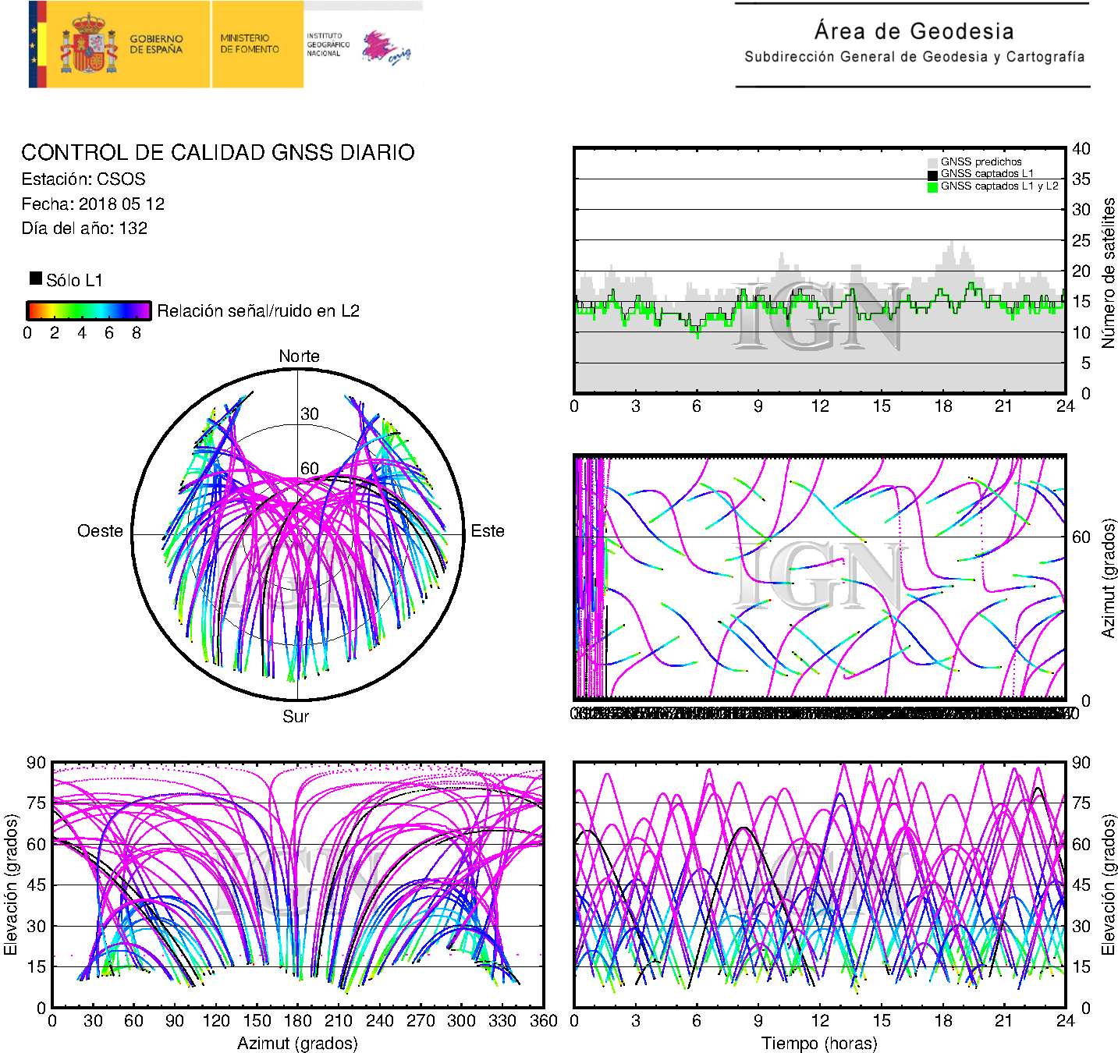
Task: Click the black GNSS captados L1 swatch
Action: [932, 175]
